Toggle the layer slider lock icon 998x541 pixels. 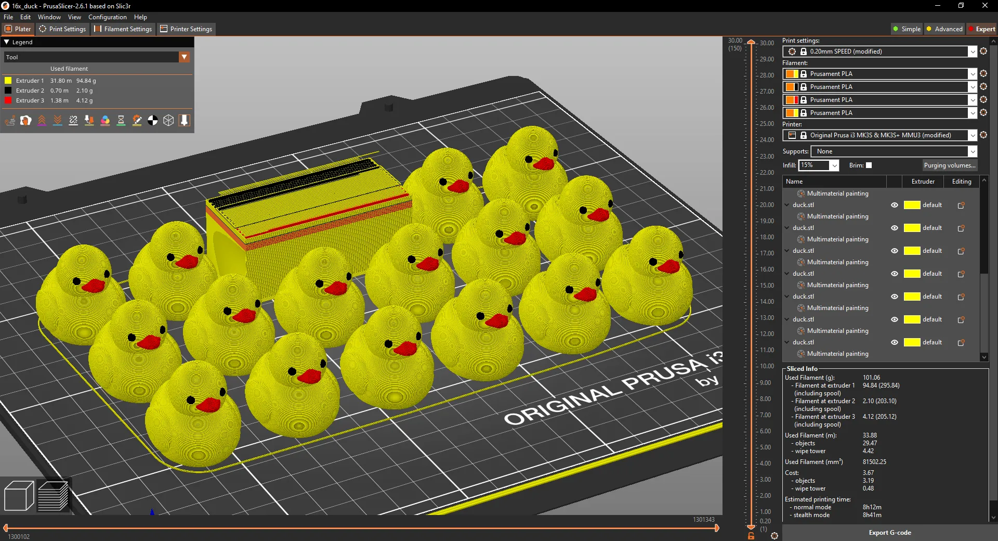point(751,536)
